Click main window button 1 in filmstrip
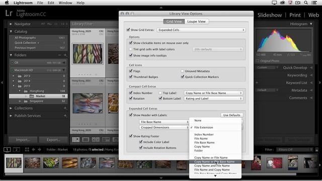Image resolution: width=322 pixels, height=181 pixels. [x=7, y=150]
